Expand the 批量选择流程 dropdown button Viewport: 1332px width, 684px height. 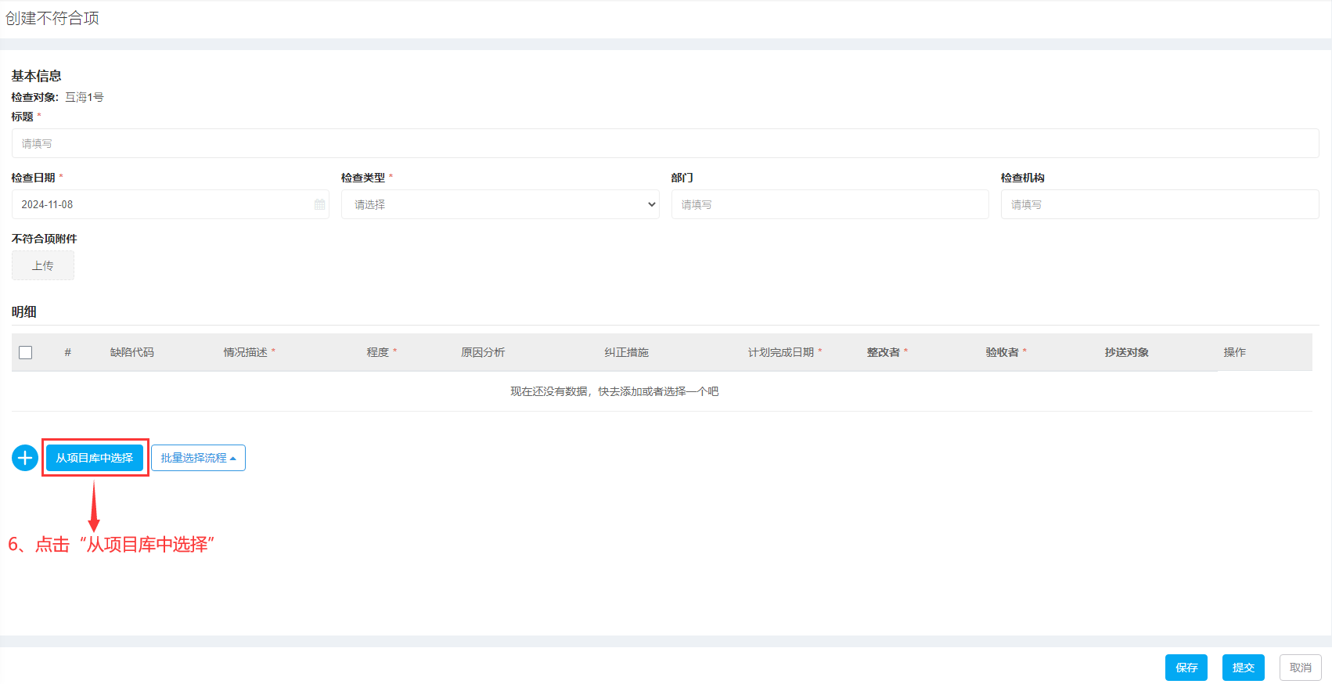pos(198,458)
